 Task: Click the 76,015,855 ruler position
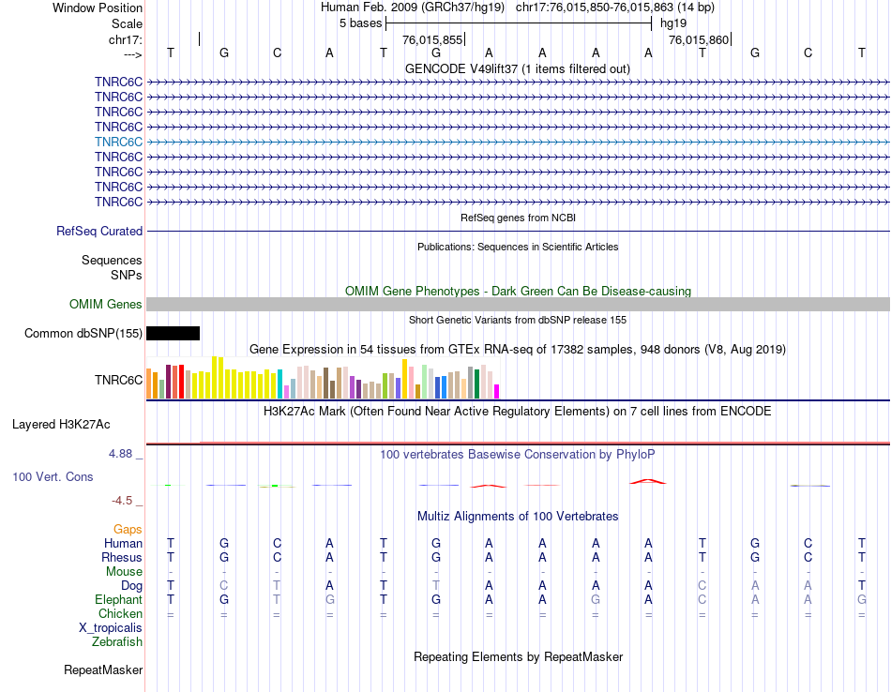pyautogui.click(x=431, y=39)
